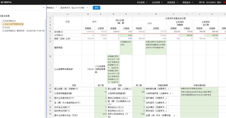Click green cell value 347.82
The width and height of the screenshot is (226, 118).
(212, 35)
